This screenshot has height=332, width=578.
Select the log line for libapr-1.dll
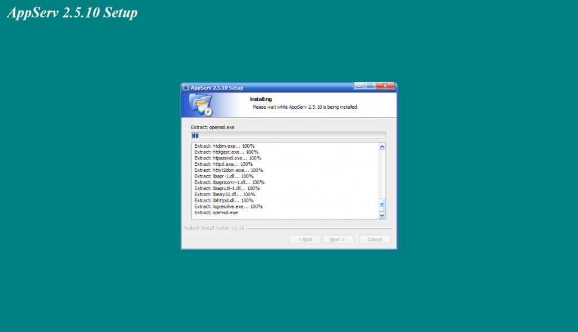coord(224,176)
